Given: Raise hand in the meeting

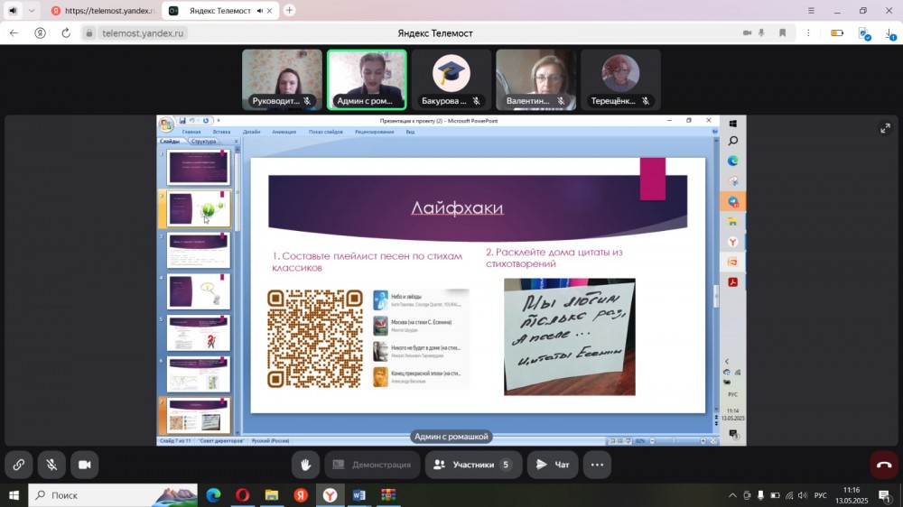Looking at the screenshot, I should coord(306,465).
